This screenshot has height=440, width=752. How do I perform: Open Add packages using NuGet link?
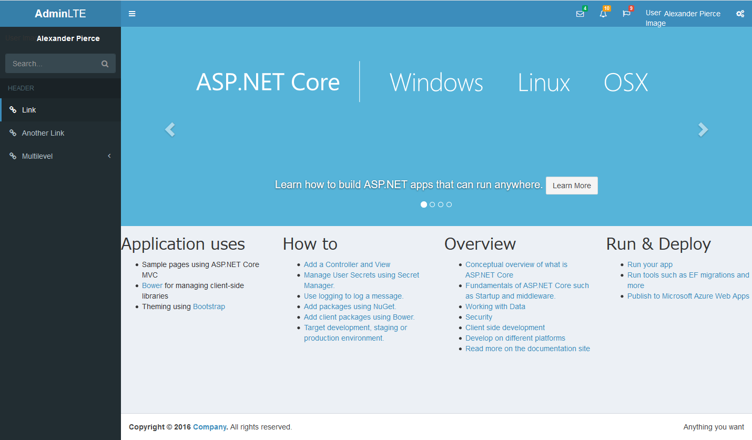[x=350, y=306]
